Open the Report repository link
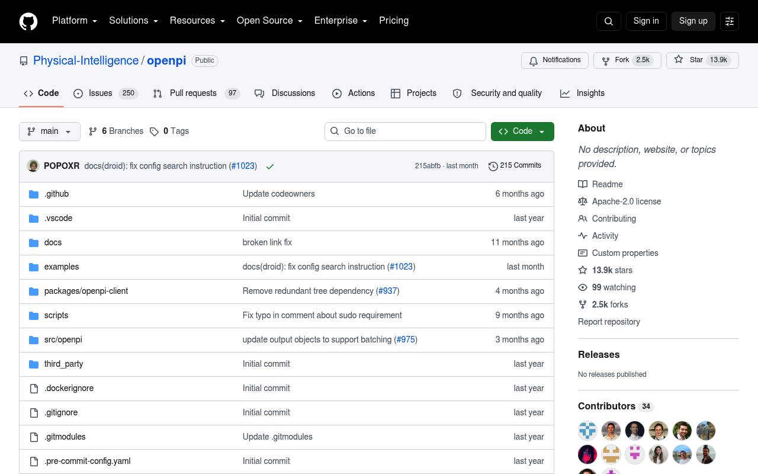This screenshot has width=758, height=474. pos(609,322)
